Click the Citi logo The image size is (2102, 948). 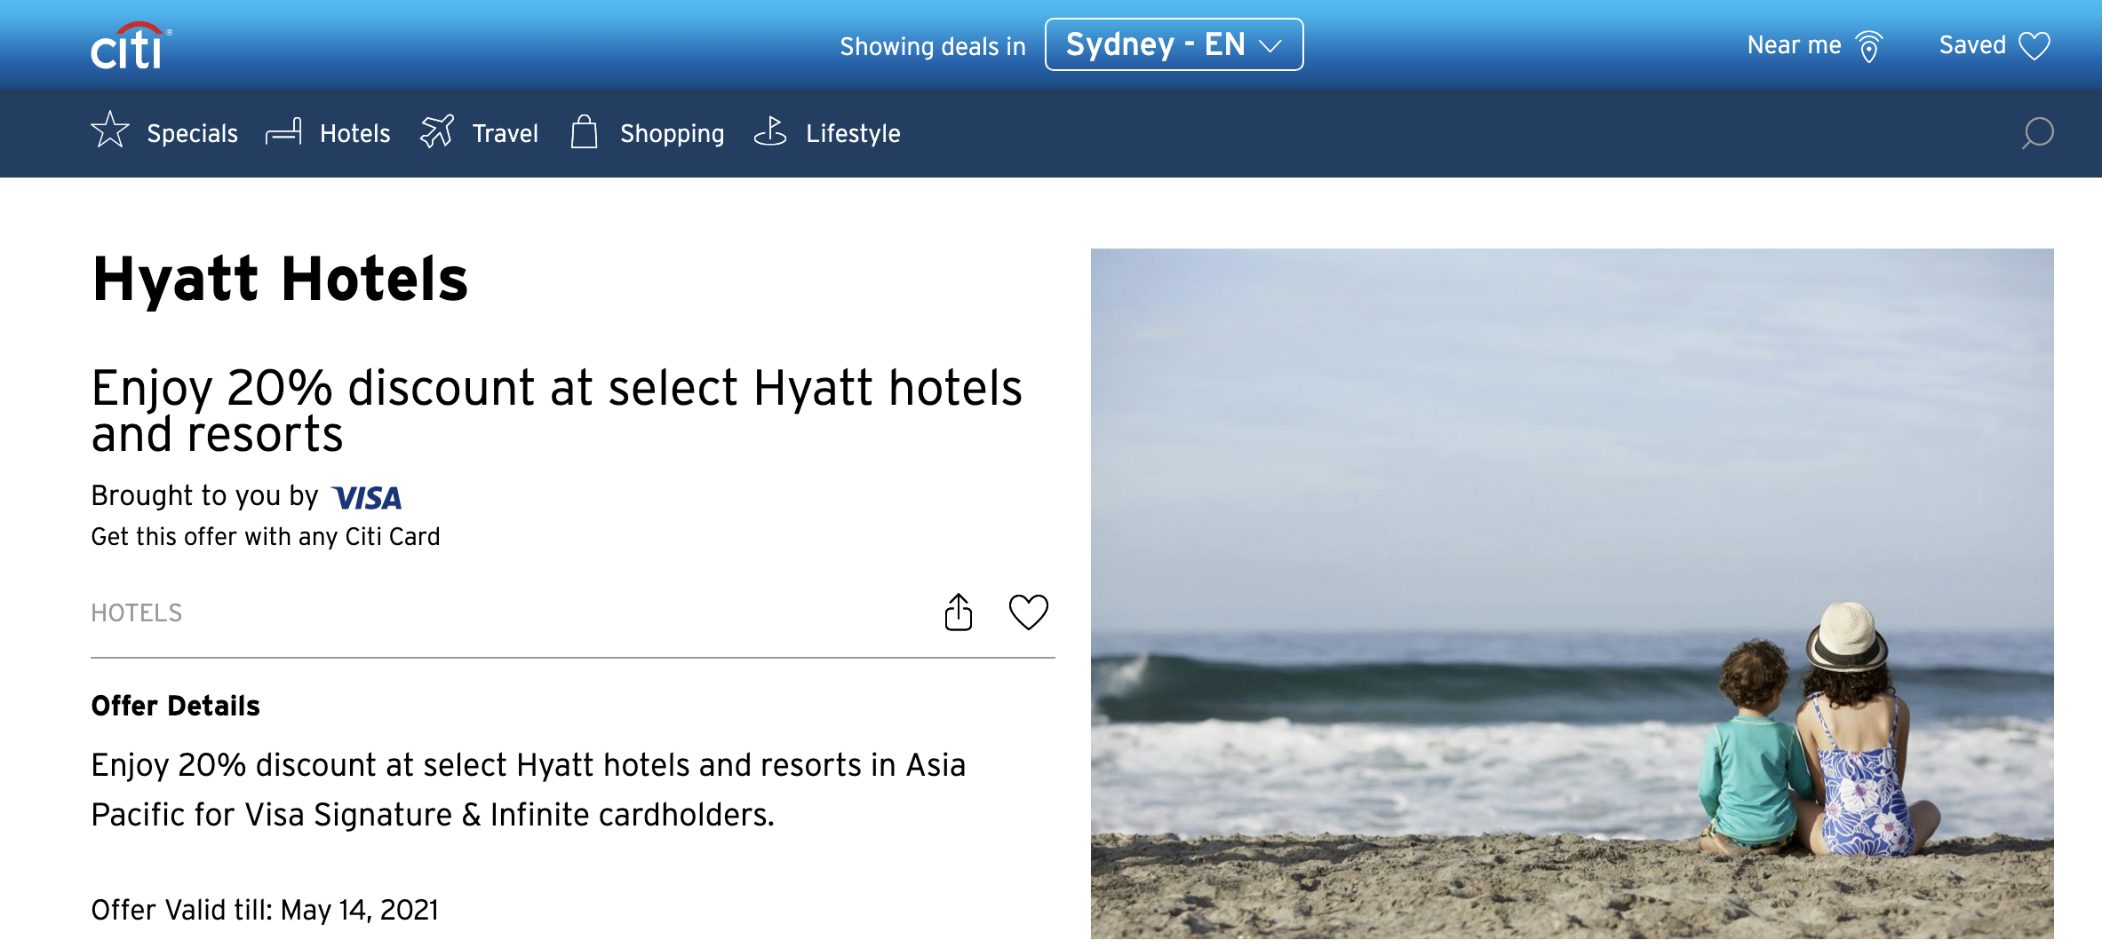pos(131,45)
